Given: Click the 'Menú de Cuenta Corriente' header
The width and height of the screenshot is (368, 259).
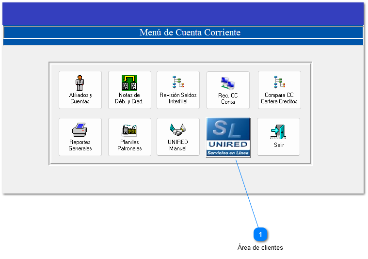Looking at the screenshot, I should 190,32.
